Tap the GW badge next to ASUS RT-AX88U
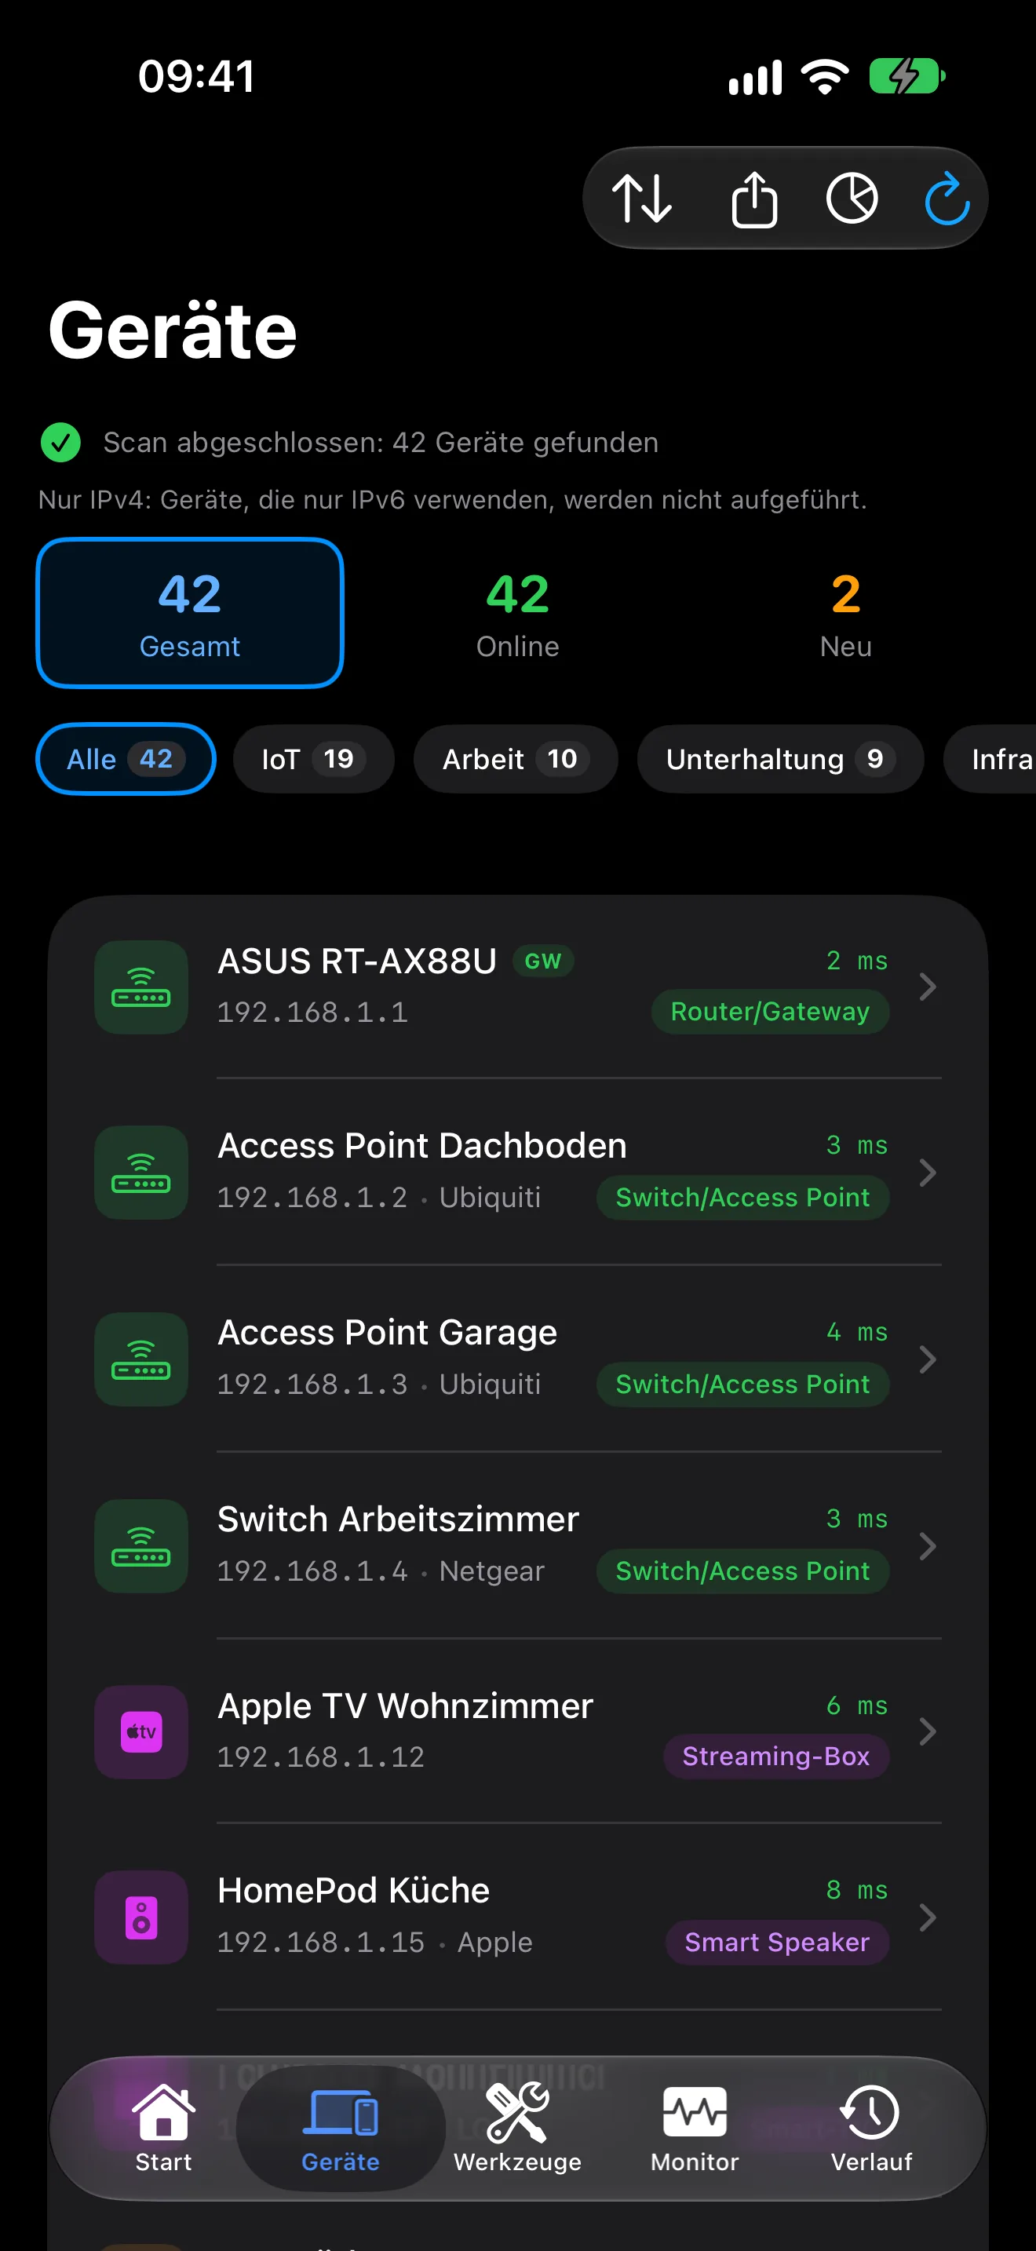Viewport: 1036px width, 2251px height. pos(542,961)
